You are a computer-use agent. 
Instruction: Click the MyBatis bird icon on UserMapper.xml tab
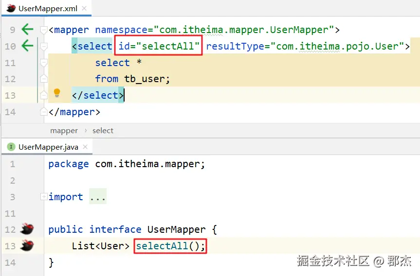(x=11, y=8)
